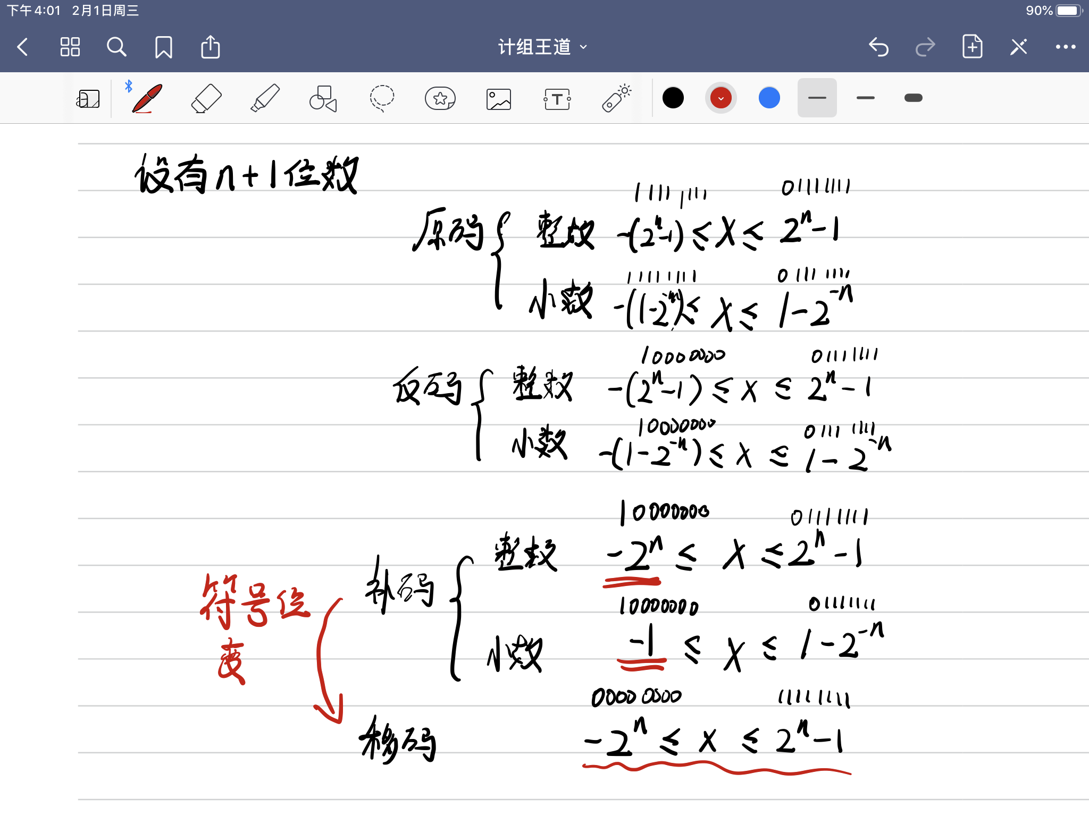Activate the Laser pointer tool
1089x816 pixels.
coord(616,98)
